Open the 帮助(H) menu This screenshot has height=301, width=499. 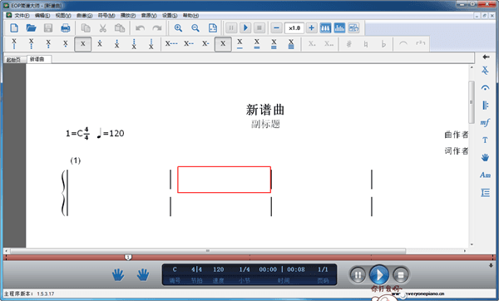coord(190,15)
